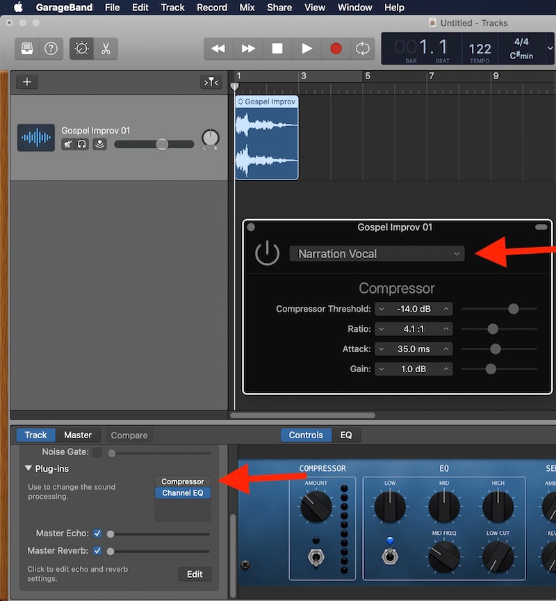
Task: Switch to the Master tab
Action: tap(78, 435)
